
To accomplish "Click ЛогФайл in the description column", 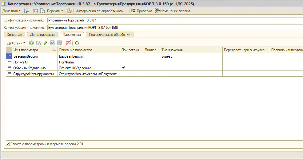I will point(89,62).
